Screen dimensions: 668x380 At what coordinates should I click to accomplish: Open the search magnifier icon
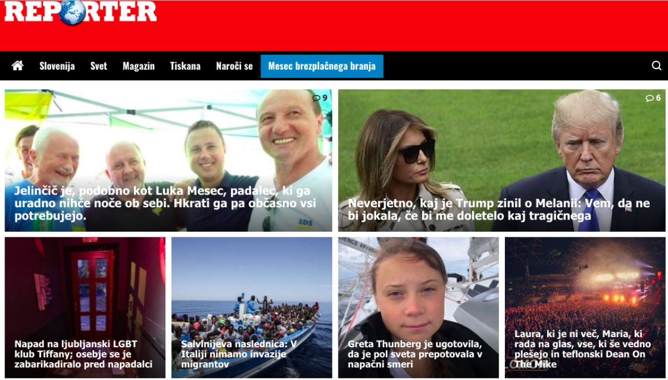tap(656, 66)
